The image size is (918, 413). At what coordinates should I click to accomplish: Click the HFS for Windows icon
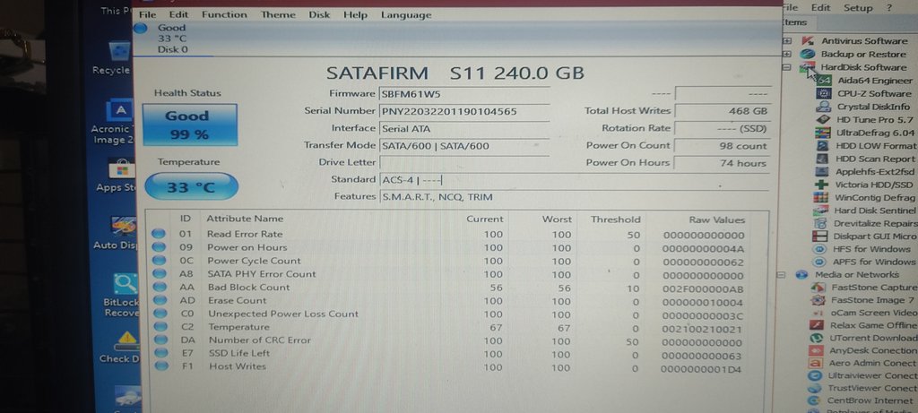click(x=820, y=249)
